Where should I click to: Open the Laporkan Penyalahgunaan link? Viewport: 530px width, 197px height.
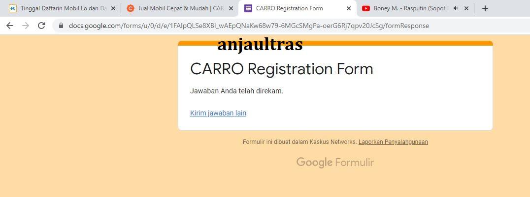[393, 142]
